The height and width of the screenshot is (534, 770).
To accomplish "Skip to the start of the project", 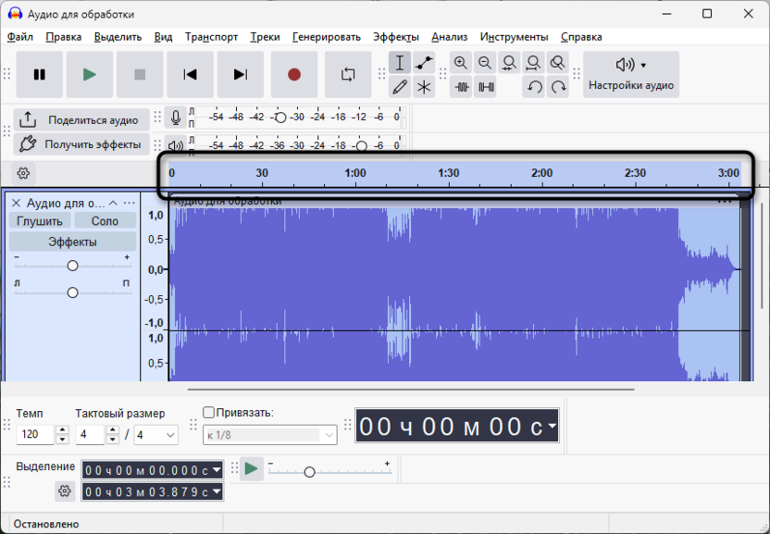I will coord(190,75).
